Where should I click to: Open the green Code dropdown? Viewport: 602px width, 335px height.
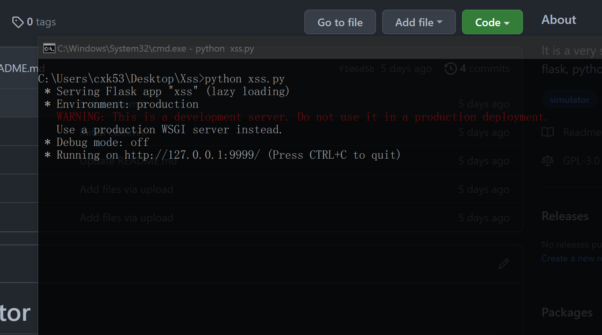[x=492, y=22]
